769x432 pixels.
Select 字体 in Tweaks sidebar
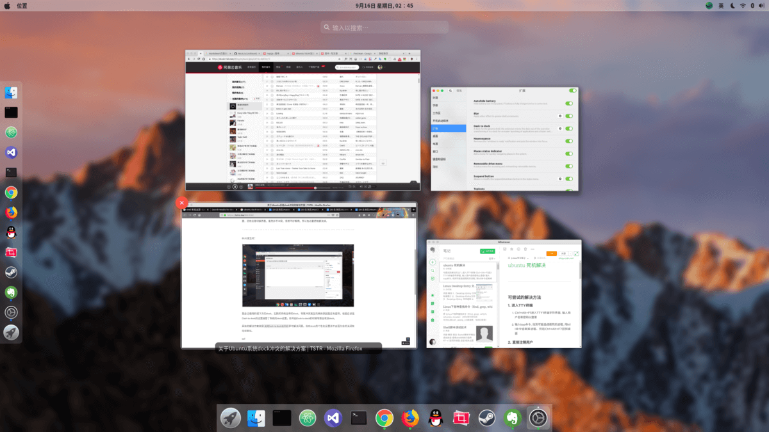click(436, 106)
